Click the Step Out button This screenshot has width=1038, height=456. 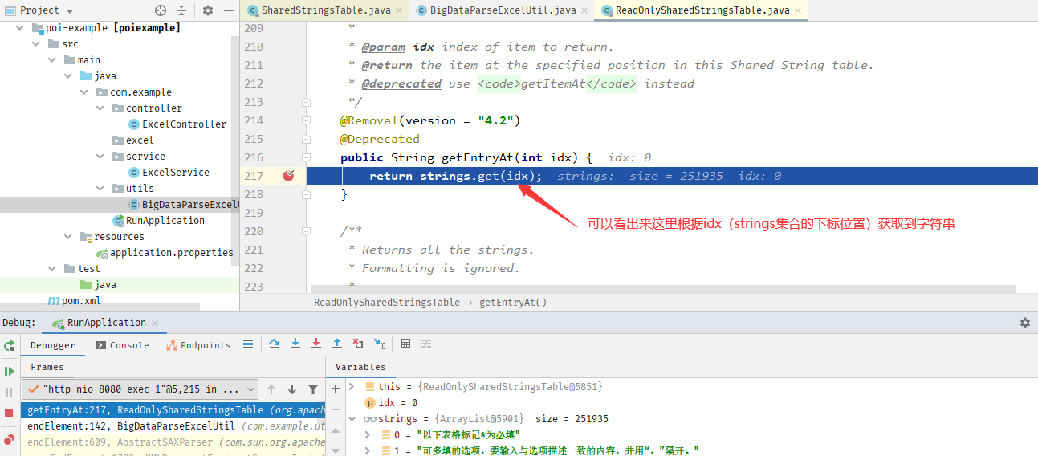tap(337, 344)
